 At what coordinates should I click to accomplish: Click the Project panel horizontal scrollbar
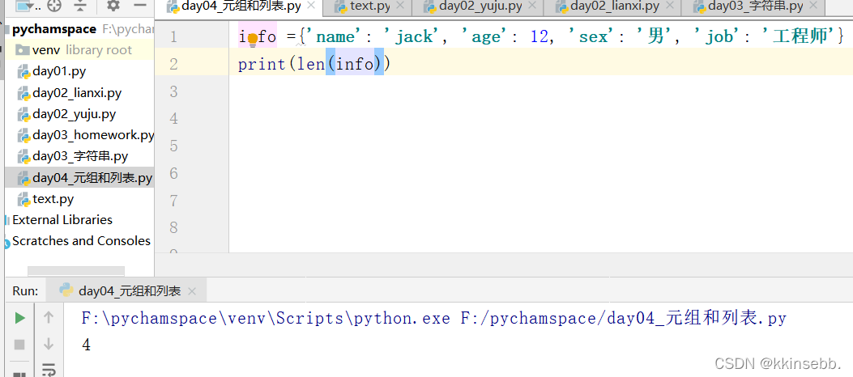point(76,271)
